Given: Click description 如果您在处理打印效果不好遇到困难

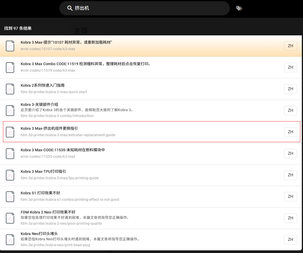Looking at the screenshot, I should 75,218.
